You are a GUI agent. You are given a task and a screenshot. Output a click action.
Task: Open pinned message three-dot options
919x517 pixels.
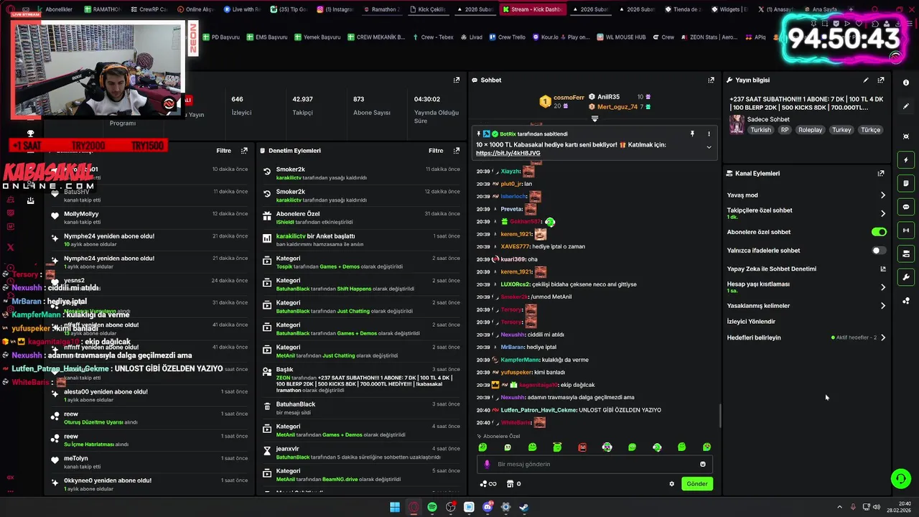(709, 134)
